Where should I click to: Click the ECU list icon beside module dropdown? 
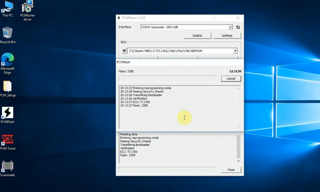tap(124, 51)
